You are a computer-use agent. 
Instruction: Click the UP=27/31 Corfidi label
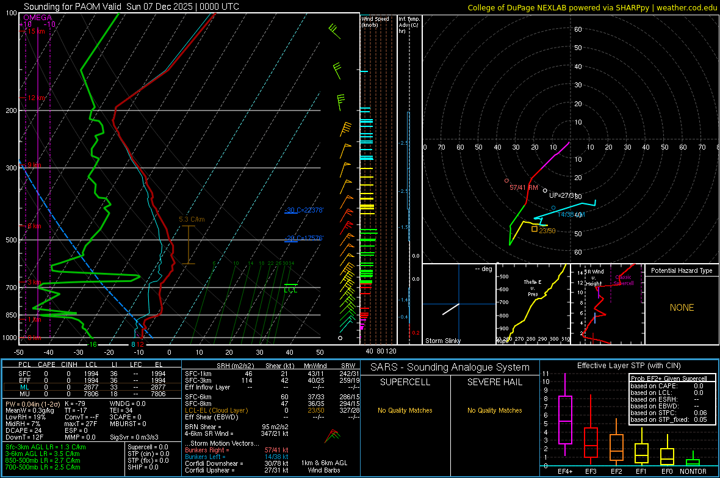pyautogui.click(x=562, y=195)
